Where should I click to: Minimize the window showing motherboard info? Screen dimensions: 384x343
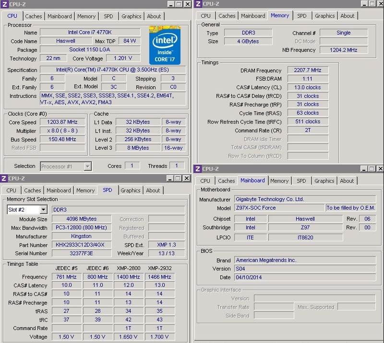(x=363, y=169)
